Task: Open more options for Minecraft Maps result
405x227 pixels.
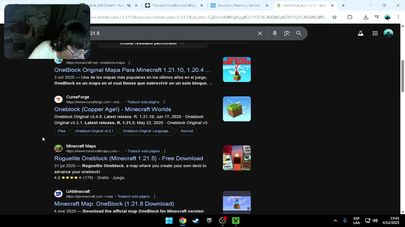Action: [x=165, y=151]
